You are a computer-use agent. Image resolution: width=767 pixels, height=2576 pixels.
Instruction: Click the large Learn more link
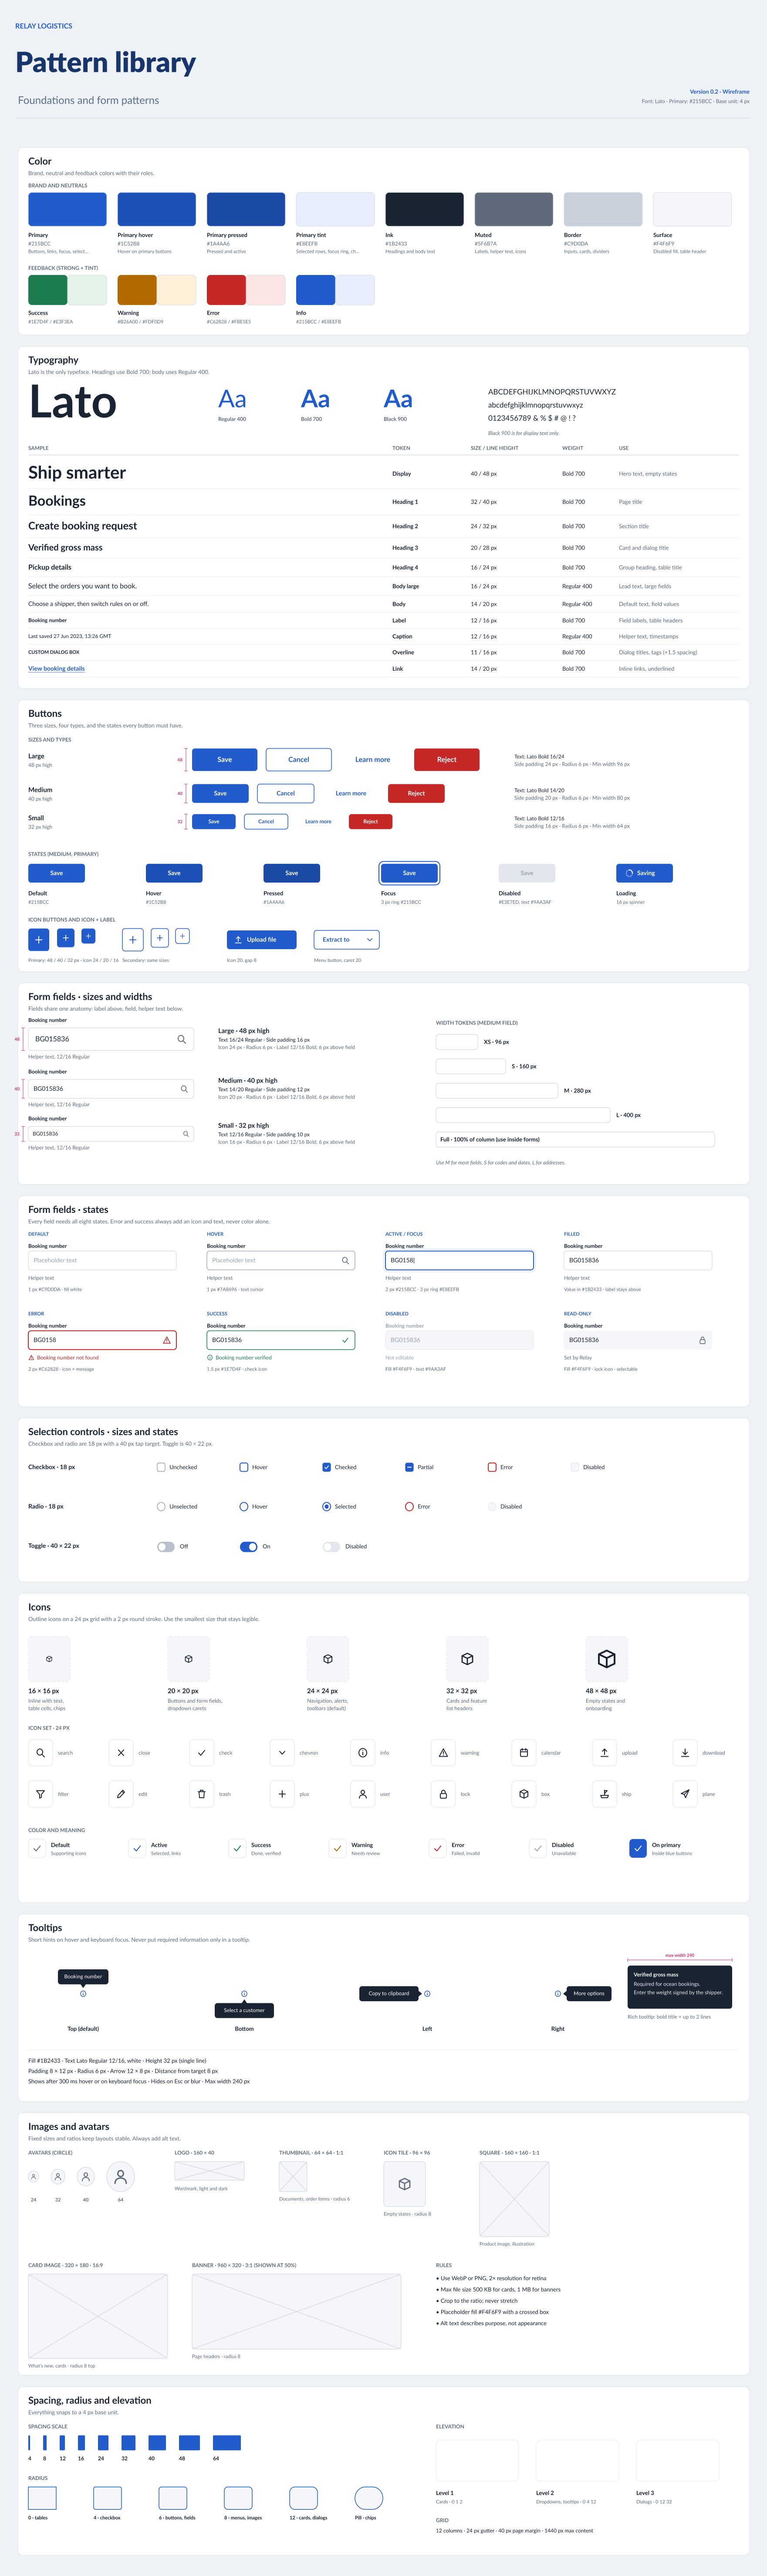[372, 759]
